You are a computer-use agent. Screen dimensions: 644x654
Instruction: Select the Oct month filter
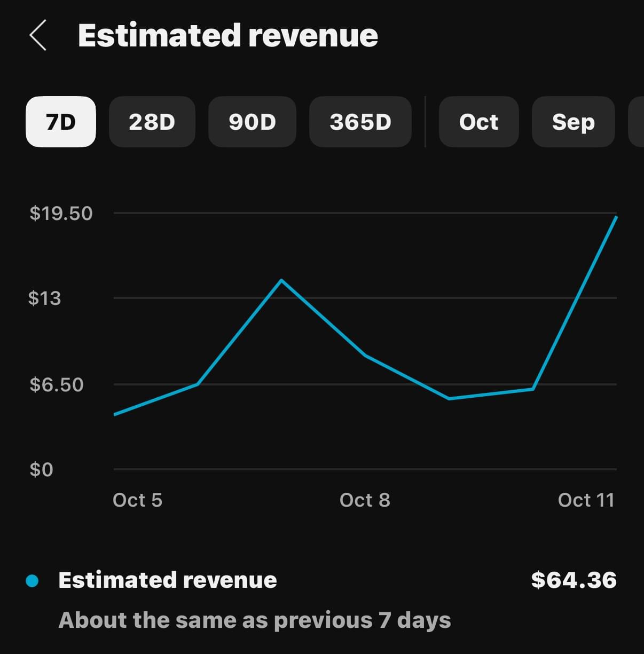click(x=478, y=122)
